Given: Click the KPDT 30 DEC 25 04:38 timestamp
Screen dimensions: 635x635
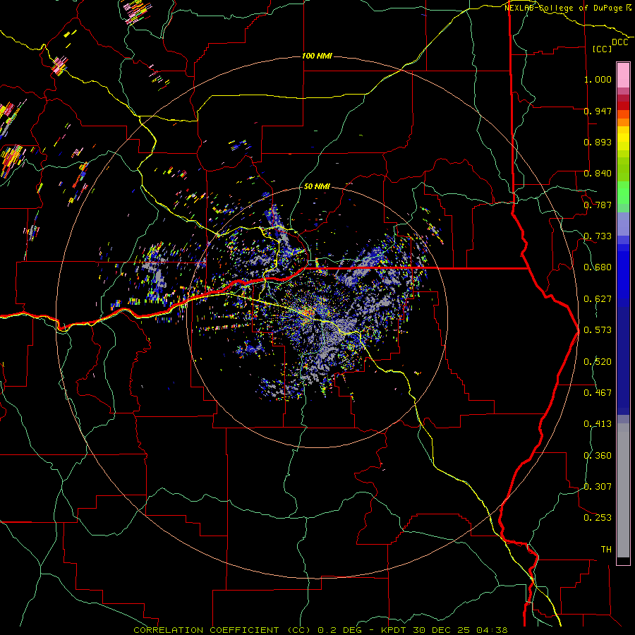Looking at the screenshot, I should coord(445,630).
